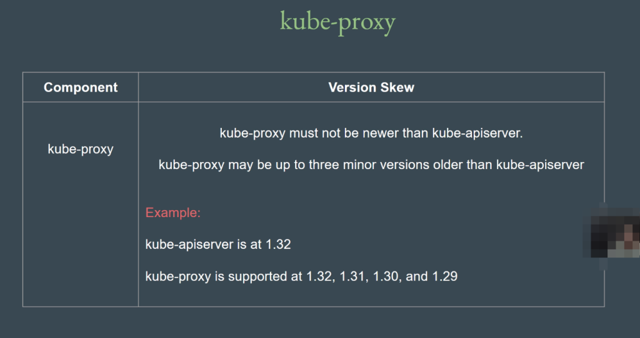Click the "three minor versions older" sentence

371,165
